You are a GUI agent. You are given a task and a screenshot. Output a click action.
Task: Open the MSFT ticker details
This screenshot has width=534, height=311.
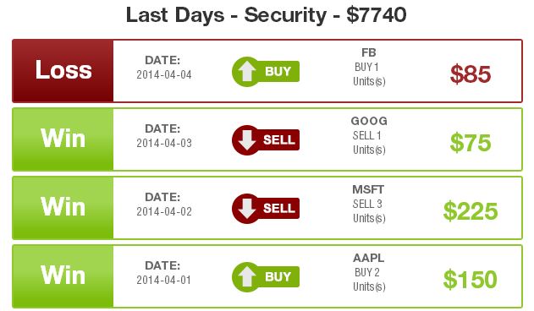(x=368, y=189)
